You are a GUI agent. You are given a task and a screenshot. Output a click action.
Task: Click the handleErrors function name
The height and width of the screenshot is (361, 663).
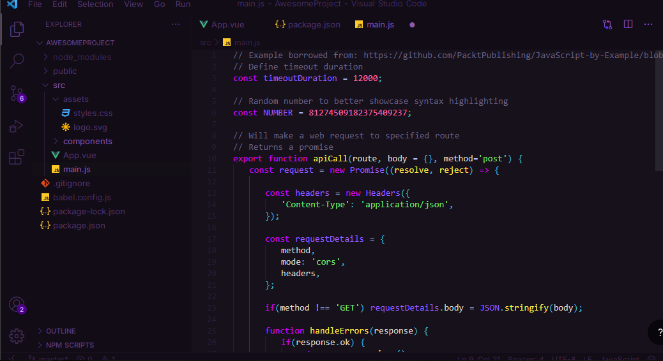(x=339, y=330)
